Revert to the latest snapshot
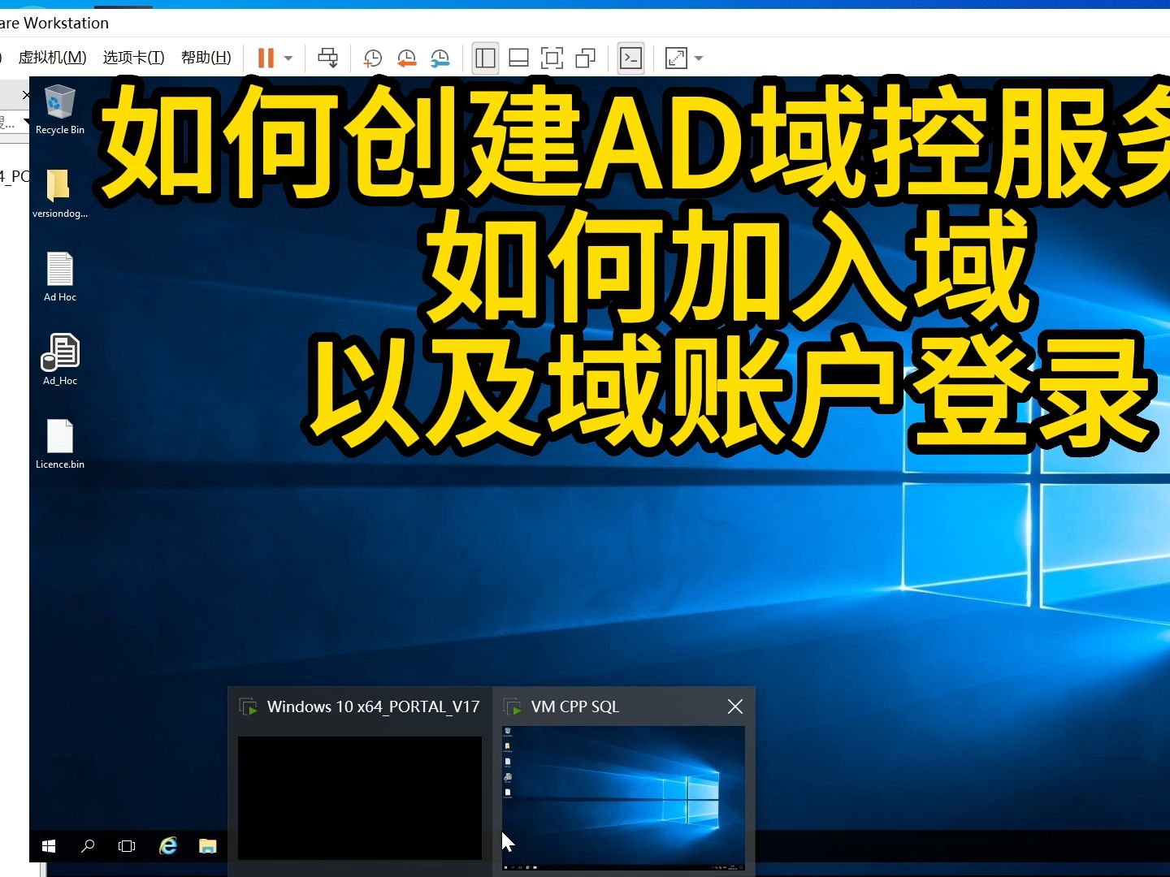Viewport: 1170px width, 877px height. pos(407,58)
